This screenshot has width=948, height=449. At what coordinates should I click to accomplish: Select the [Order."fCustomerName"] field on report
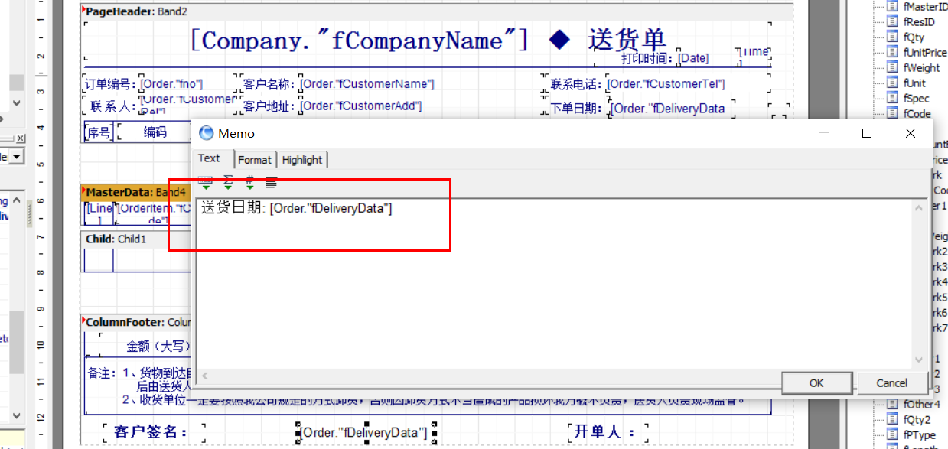367,83
